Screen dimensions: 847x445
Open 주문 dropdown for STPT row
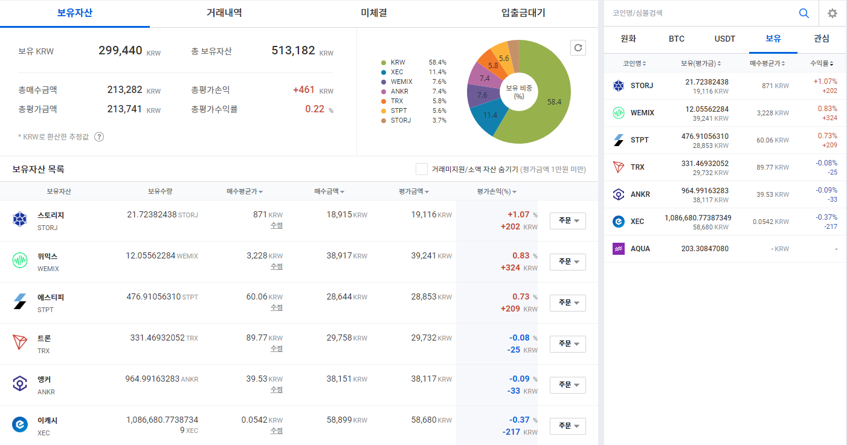pos(568,303)
